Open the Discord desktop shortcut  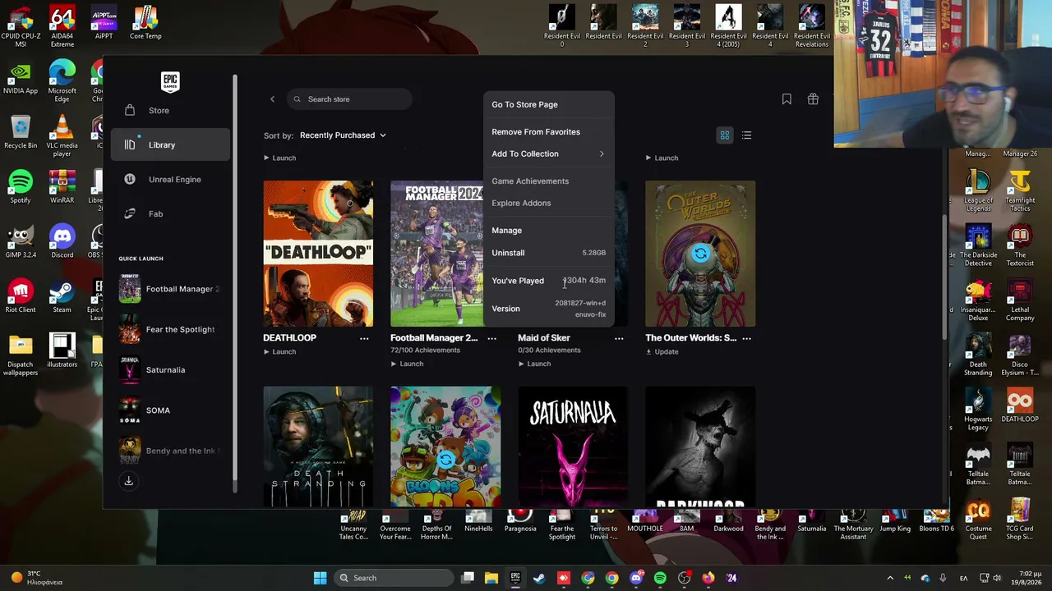(x=62, y=241)
